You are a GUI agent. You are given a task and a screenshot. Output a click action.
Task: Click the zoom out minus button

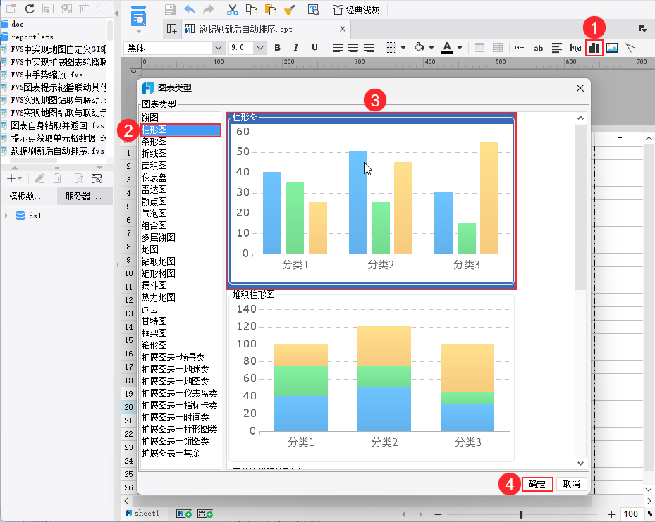point(438,514)
